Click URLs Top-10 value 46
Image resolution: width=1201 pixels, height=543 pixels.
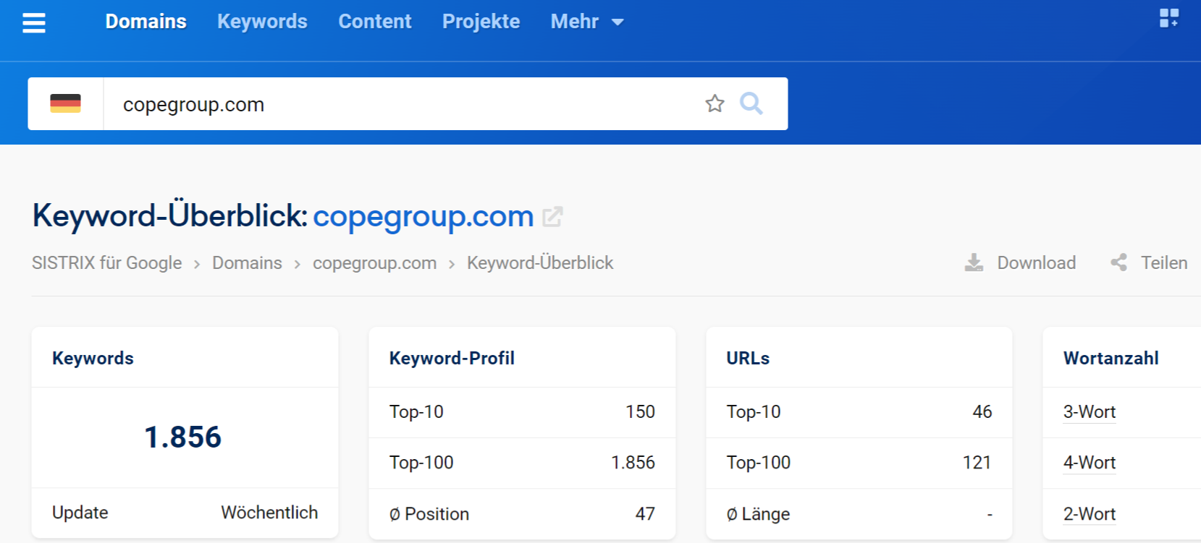[982, 411]
